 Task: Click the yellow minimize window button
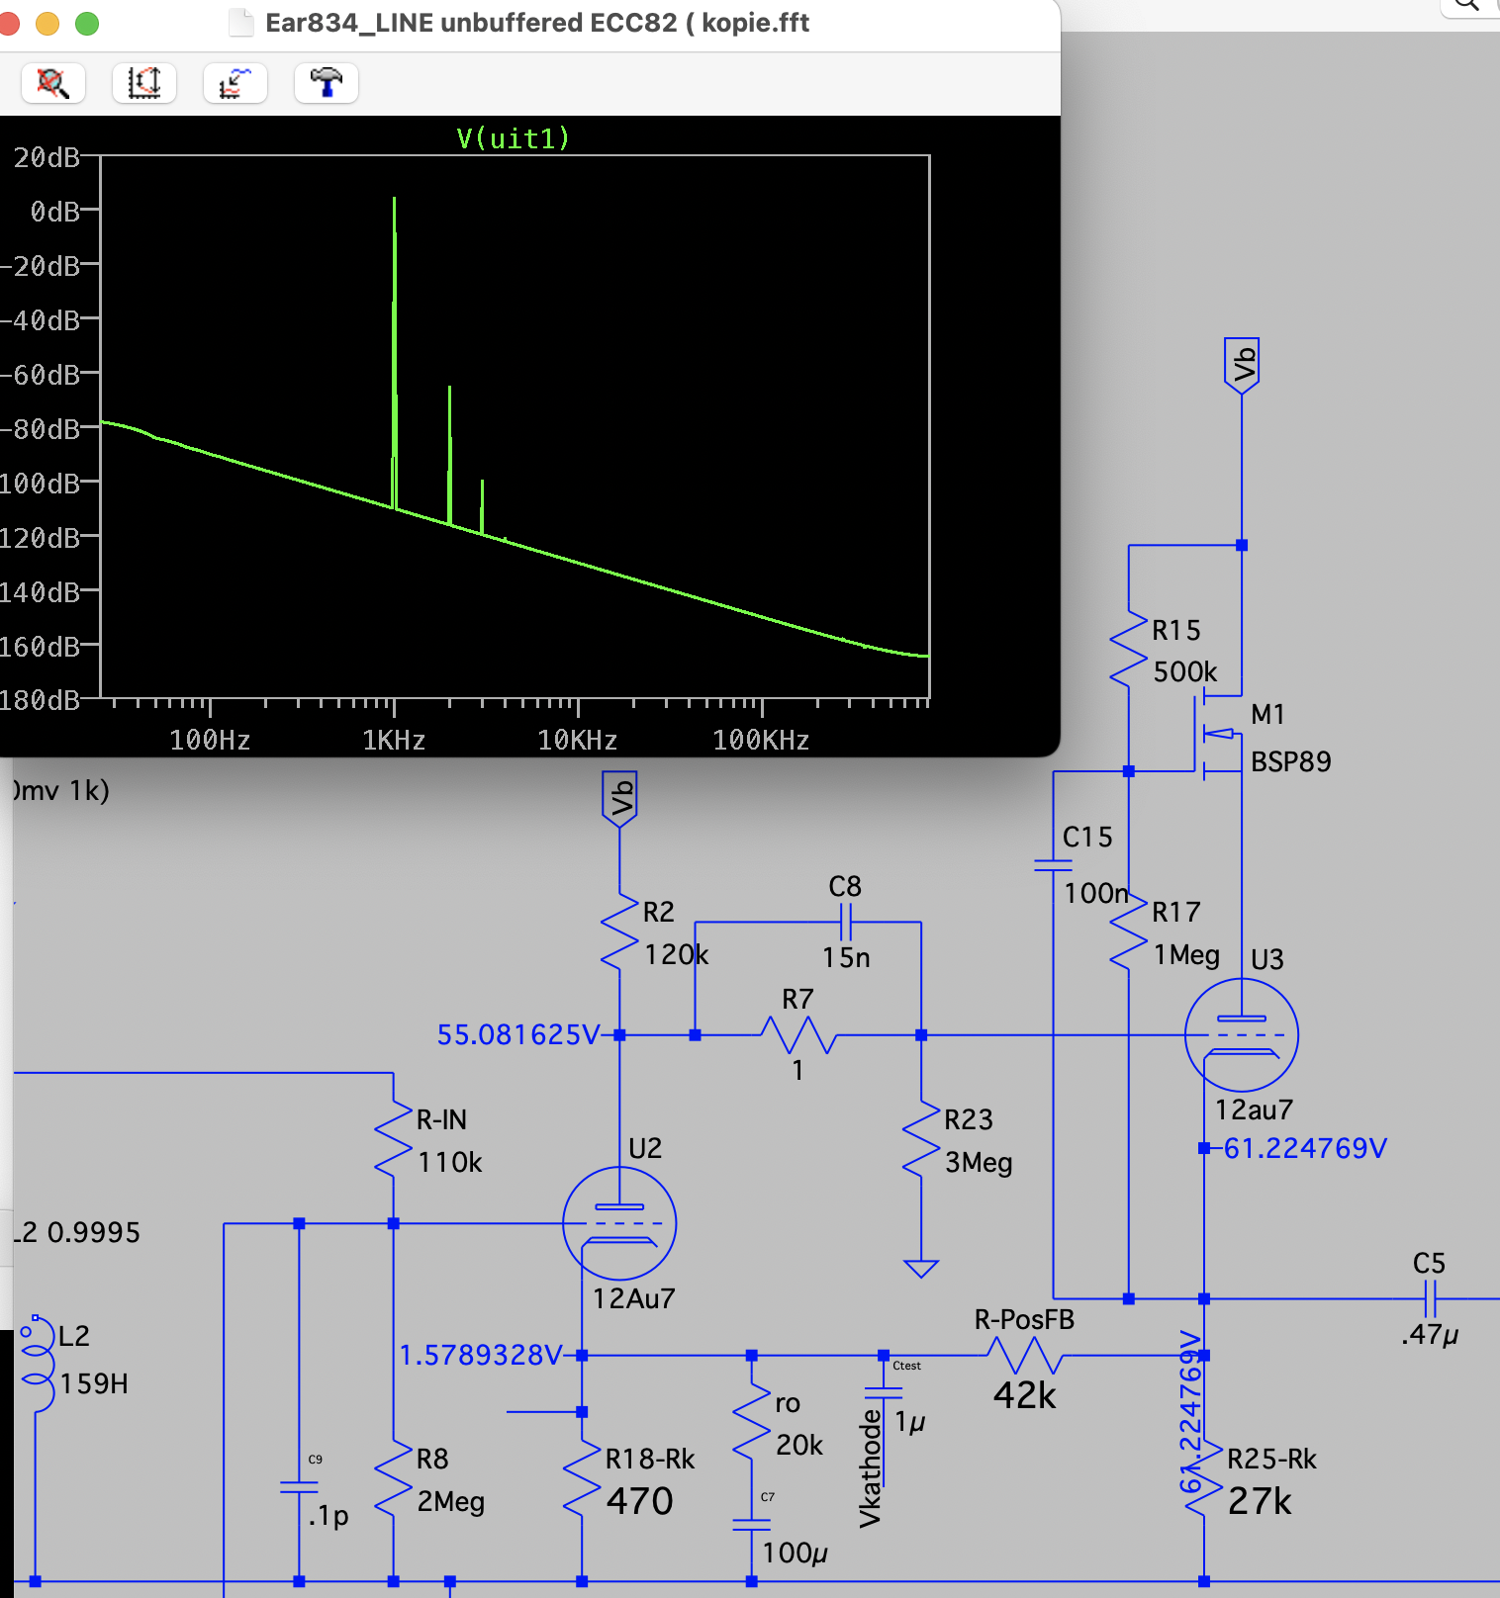(47, 23)
